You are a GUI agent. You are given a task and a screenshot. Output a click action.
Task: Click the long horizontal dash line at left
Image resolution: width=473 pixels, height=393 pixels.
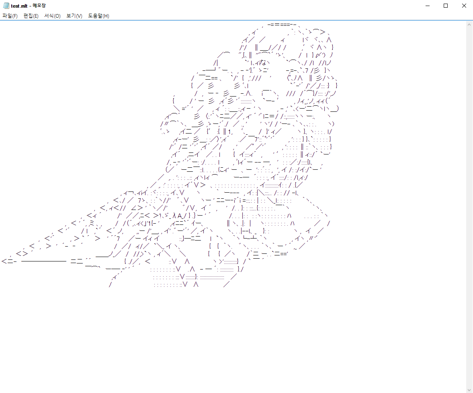click(x=43, y=261)
